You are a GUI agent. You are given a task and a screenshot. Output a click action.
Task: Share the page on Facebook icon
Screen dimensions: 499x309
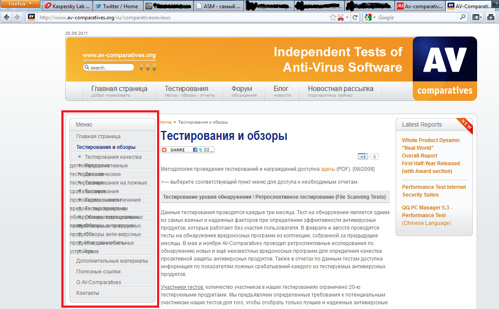[195, 150]
